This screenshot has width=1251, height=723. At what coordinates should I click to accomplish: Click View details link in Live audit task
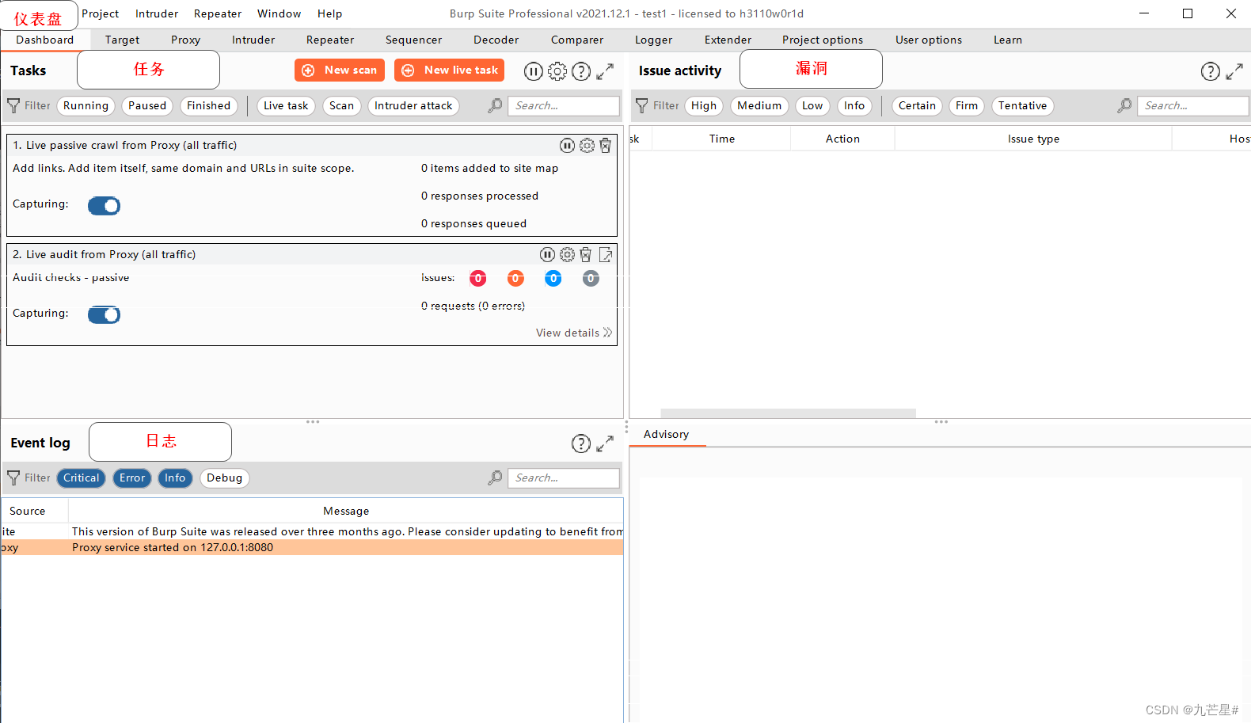pos(574,333)
